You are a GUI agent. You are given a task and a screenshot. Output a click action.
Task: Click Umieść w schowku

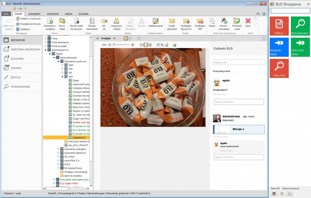[28, 19]
